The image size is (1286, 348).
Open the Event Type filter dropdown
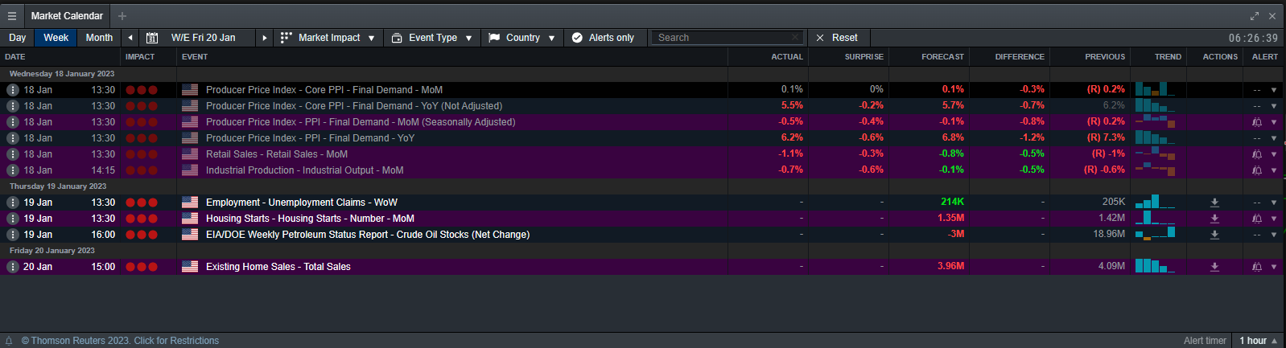click(x=432, y=38)
